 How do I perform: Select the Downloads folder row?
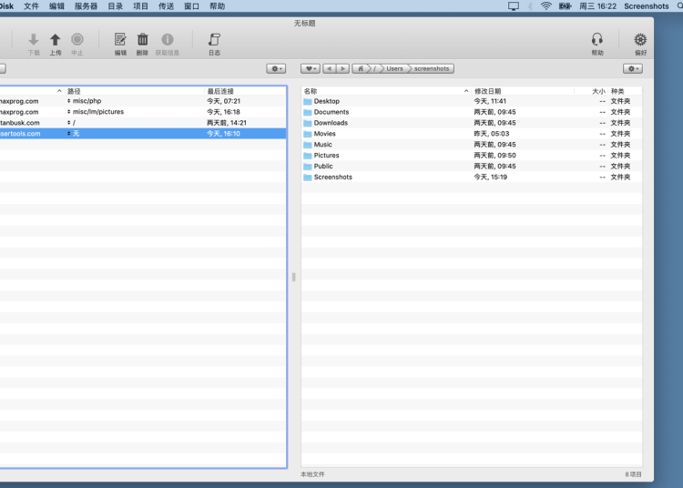point(331,123)
